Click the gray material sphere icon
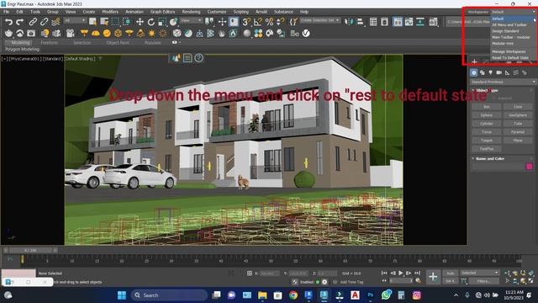Screen dimensions: 538x303 (x=247, y=34)
